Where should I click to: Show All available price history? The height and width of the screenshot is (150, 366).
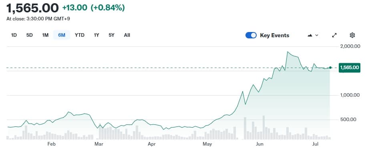[x=127, y=35]
